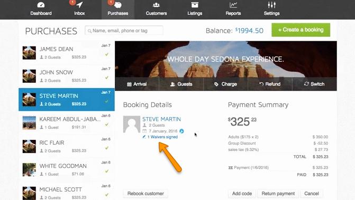
Task: Click the Purchases piggy bank icon
Action: point(118,5)
